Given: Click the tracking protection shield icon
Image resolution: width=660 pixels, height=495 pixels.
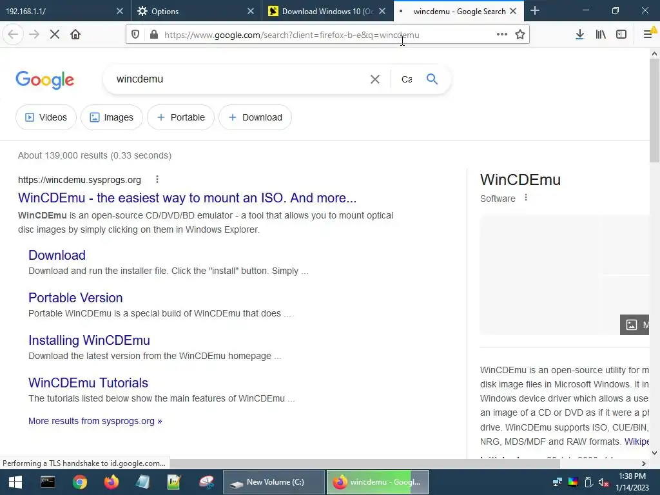Looking at the screenshot, I should (x=135, y=35).
